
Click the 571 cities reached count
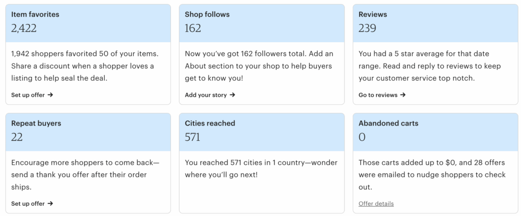[x=193, y=137]
